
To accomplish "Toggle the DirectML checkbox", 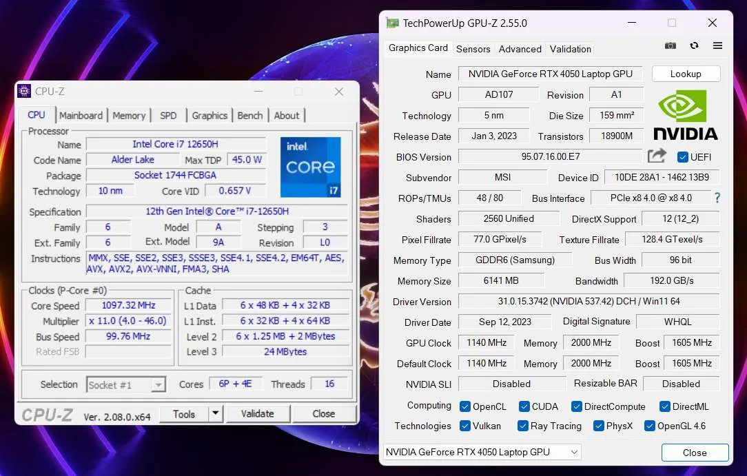I will (664, 406).
